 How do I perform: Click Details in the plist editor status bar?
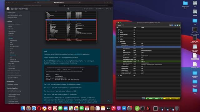[143, 98]
